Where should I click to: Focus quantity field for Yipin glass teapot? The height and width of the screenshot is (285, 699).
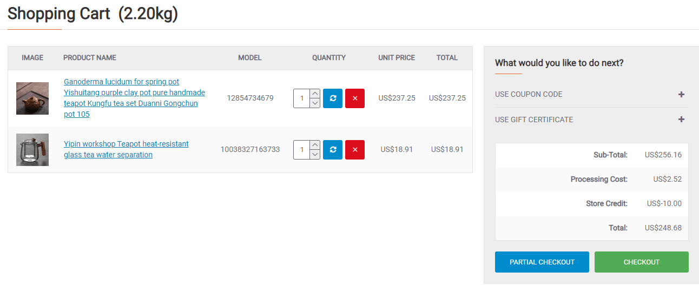[301, 150]
